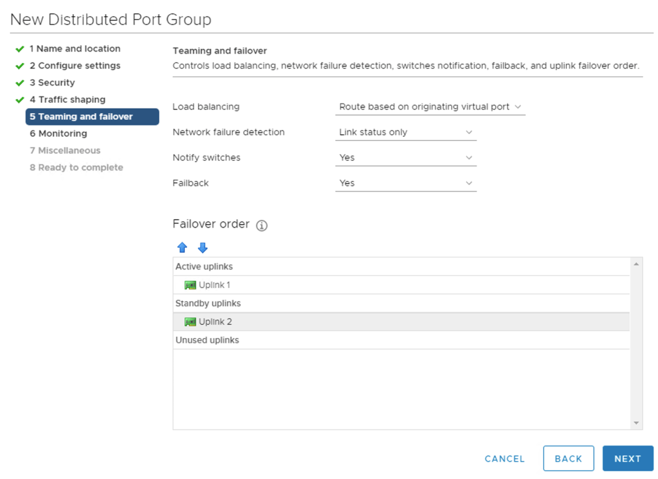
Task: Go to step 2 Configure settings
Action: point(75,66)
